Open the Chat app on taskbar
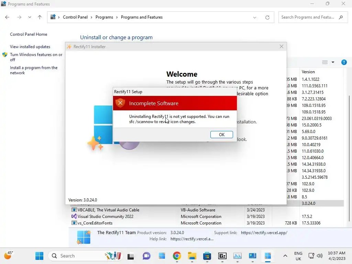Viewport: 352px width, 264px height. 146,256
